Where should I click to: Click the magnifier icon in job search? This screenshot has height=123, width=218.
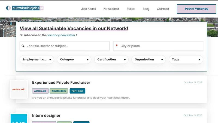(23, 46)
